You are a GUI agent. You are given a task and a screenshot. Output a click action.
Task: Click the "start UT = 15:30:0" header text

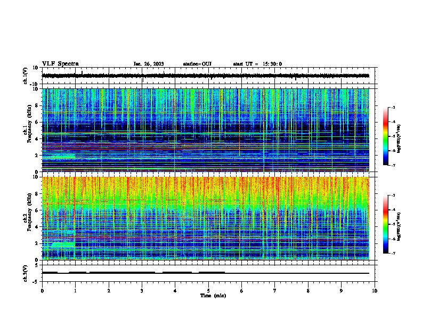coord(257,64)
